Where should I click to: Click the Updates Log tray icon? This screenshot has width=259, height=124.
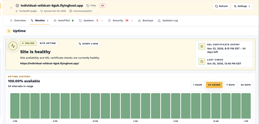click(159, 21)
